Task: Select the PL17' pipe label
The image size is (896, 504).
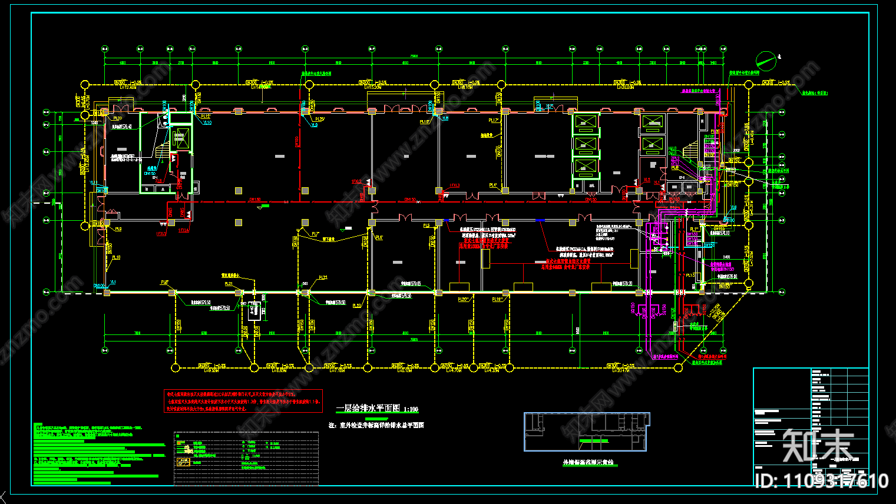Action: tap(494, 120)
